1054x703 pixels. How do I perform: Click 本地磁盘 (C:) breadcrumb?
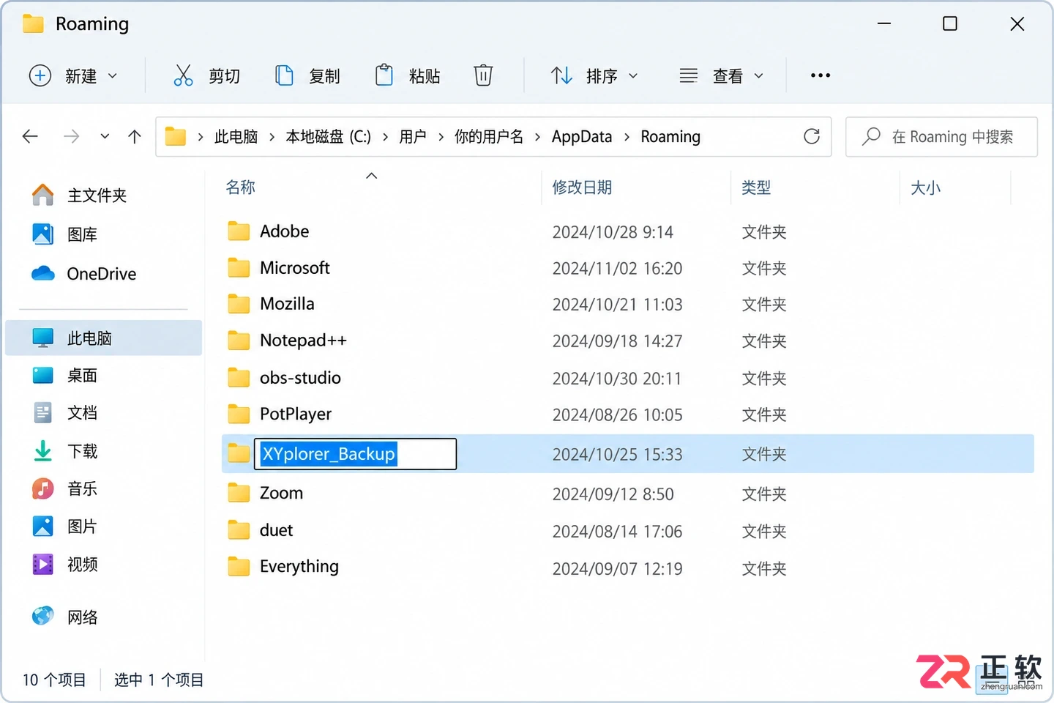tap(328, 137)
